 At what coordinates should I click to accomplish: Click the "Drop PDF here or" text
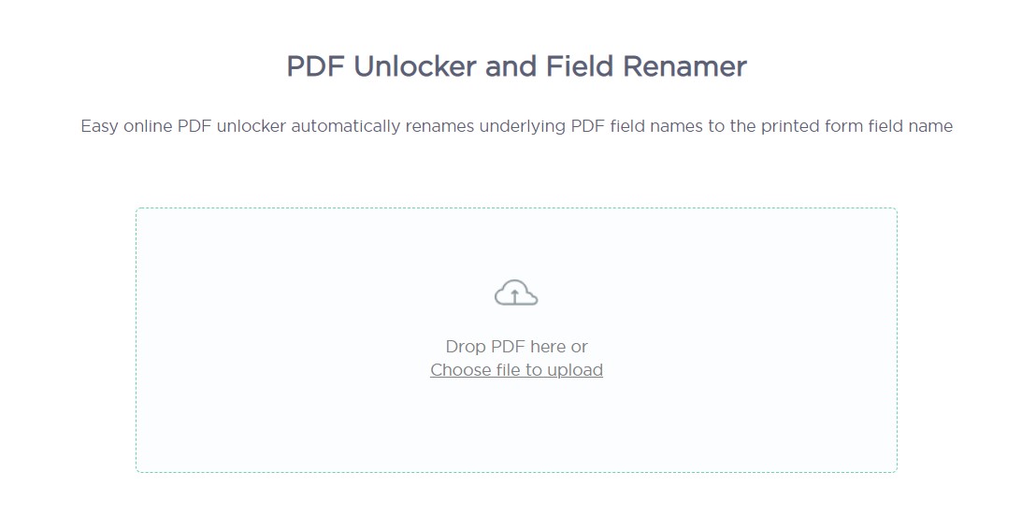click(516, 347)
